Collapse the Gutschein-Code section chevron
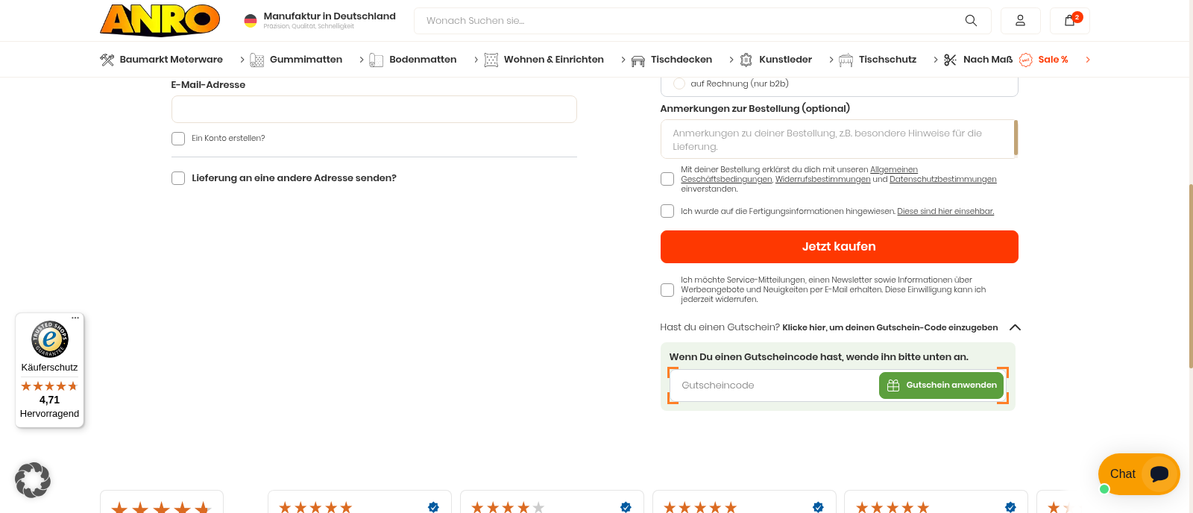This screenshot has height=513, width=1193. [x=1015, y=327]
